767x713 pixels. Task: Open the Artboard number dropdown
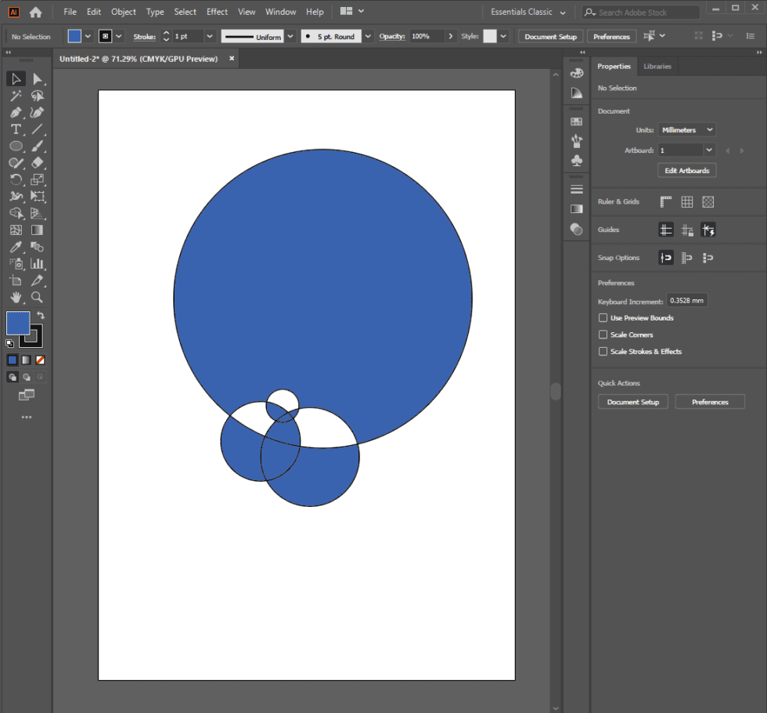click(686, 150)
